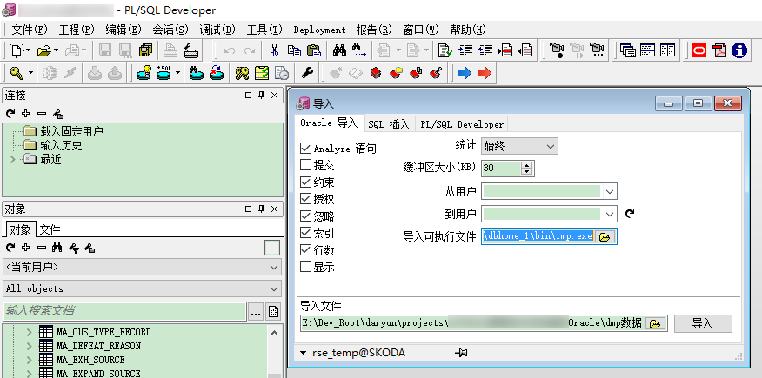Click the ... button beside search box
762x378 pixels.
click(256, 312)
